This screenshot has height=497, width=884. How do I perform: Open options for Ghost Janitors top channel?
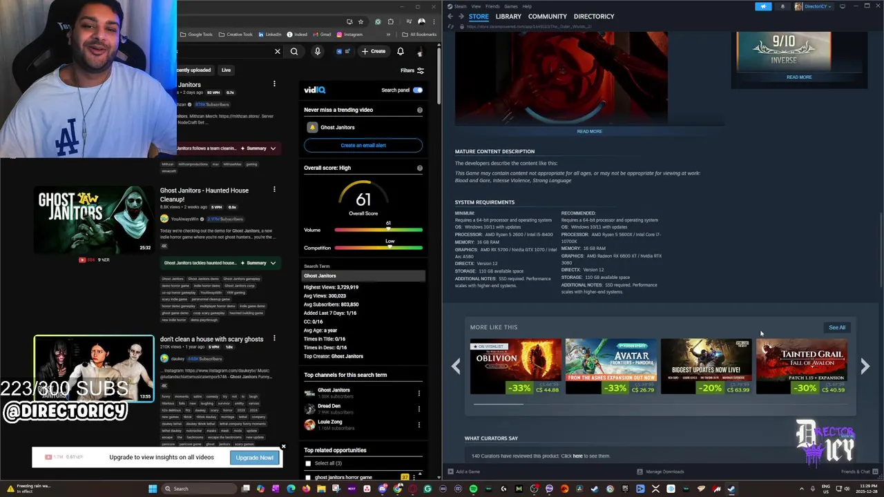pos(419,393)
